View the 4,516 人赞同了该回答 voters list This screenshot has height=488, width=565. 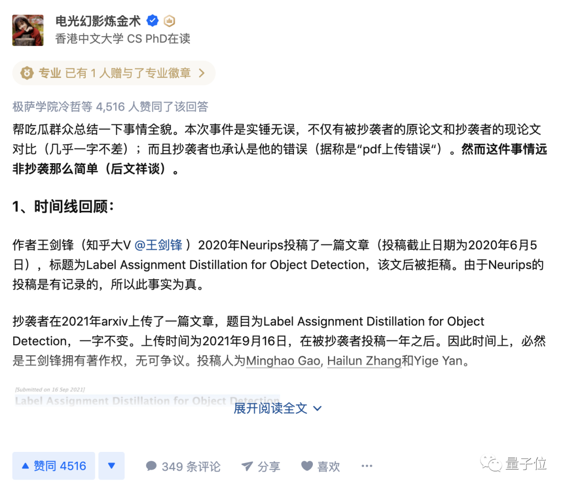(x=110, y=107)
